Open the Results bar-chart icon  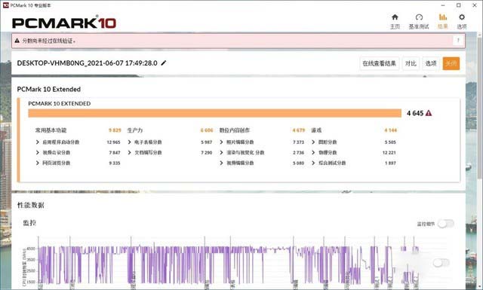click(x=443, y=21)
